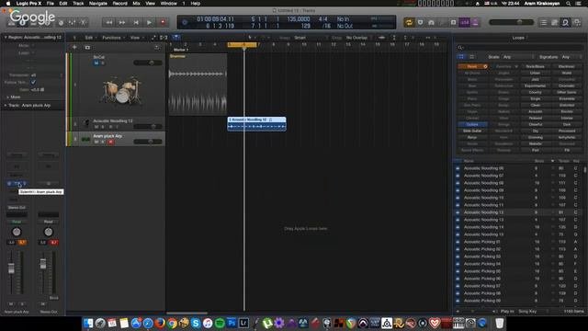588x331 pixels.
Task: Open the Note Pads button in toolbar
Action: [x=554, y=23]
